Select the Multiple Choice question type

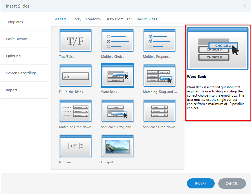[x=117, y=41]
